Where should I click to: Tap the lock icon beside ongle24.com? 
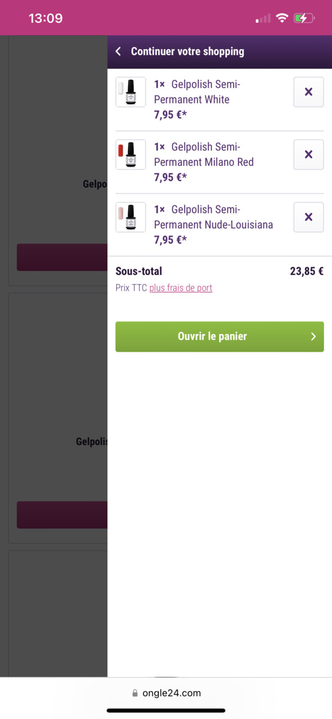[x=135, y=693]
